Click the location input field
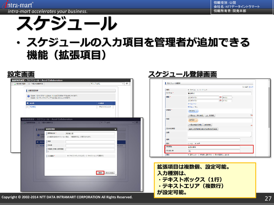The width and height of the screenshot is (274, 205). pyautogui.click(x=214, y=140)
